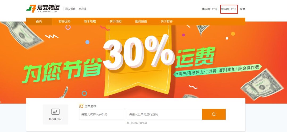Click the orange magnifier search button
Screen dimensions: 287x132
(214, 114)
